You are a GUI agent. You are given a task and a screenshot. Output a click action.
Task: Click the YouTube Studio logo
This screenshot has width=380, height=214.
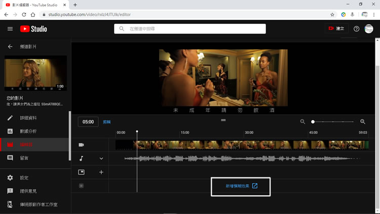(33, 29)
